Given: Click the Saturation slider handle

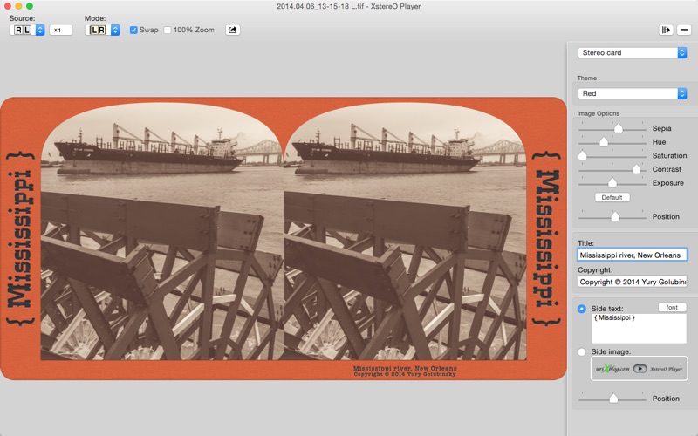Looking at the screenshot, I should (x=582, y=156).
